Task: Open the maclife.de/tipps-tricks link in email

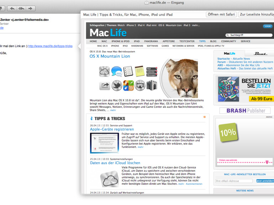Action: 50,46
